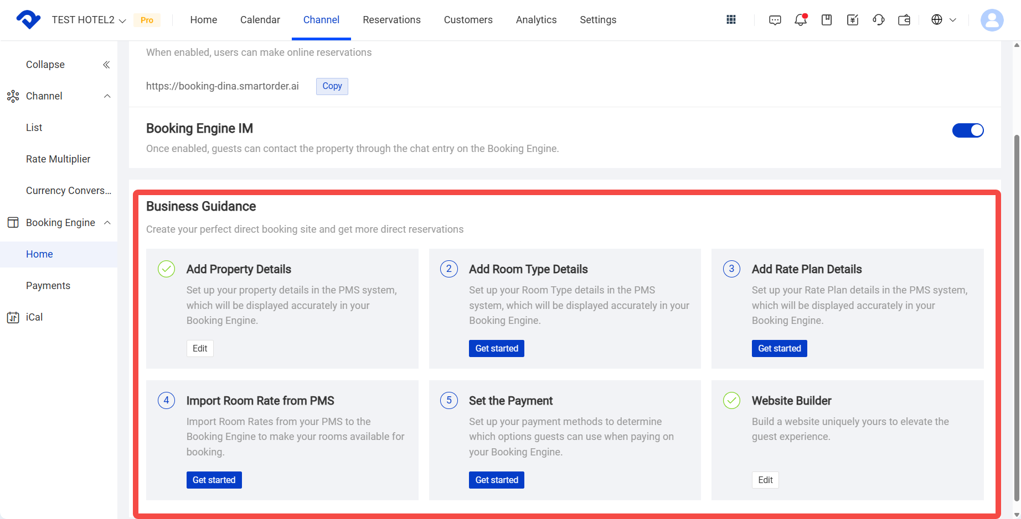Open the wallet icon in header
1021x519 pixels.
(x=904, y=20)
